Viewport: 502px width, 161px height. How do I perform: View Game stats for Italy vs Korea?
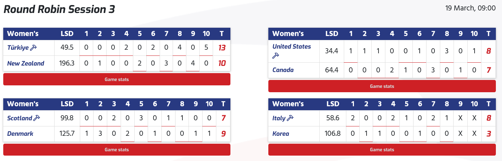[x=382, y=149]
